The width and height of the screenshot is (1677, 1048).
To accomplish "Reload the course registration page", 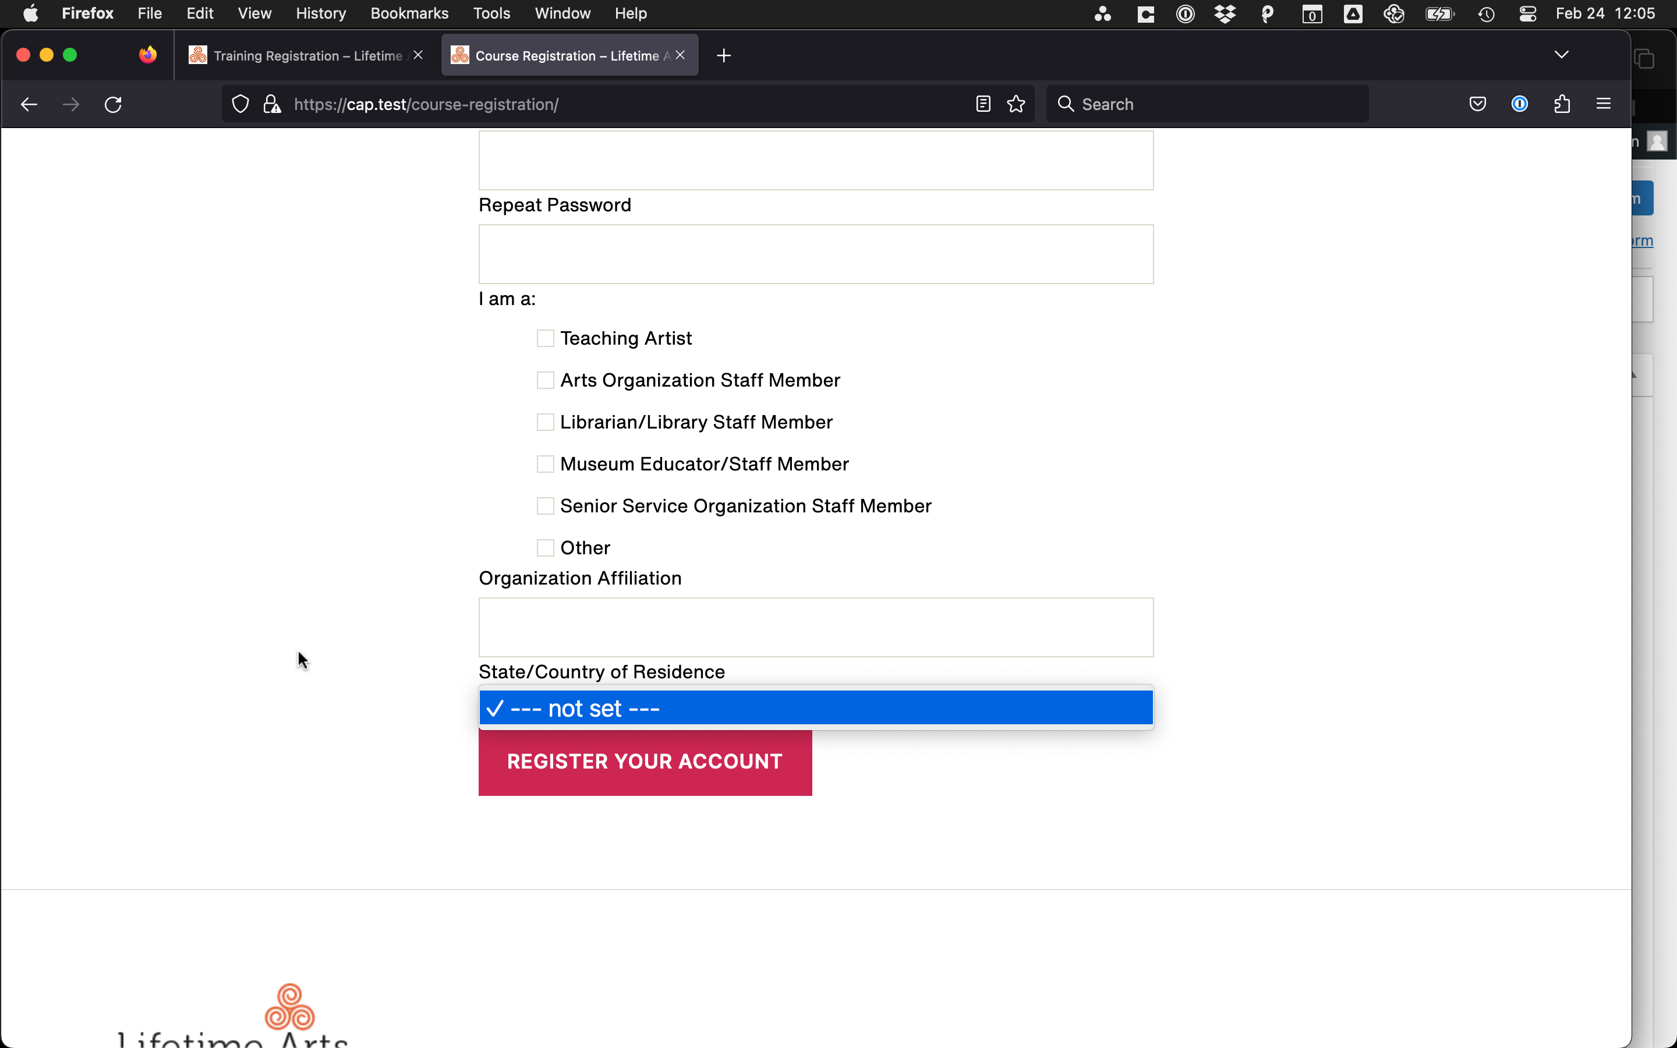I will point(113,105).
